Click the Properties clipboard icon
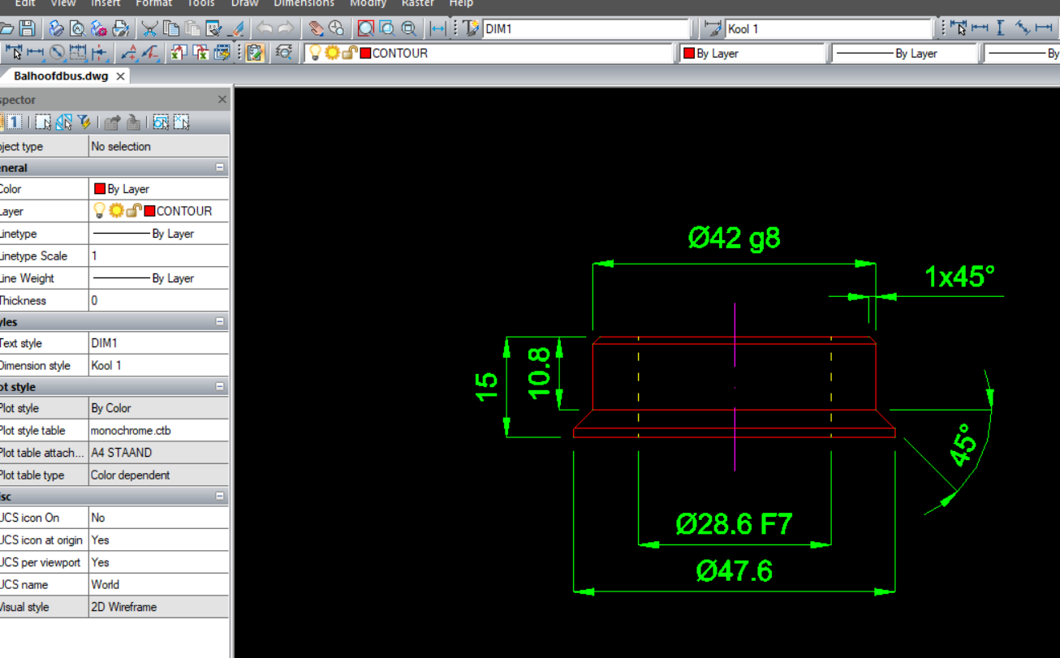Image resolution: width=1060 pixels, height=658 pixels. (x=256, y=53)
